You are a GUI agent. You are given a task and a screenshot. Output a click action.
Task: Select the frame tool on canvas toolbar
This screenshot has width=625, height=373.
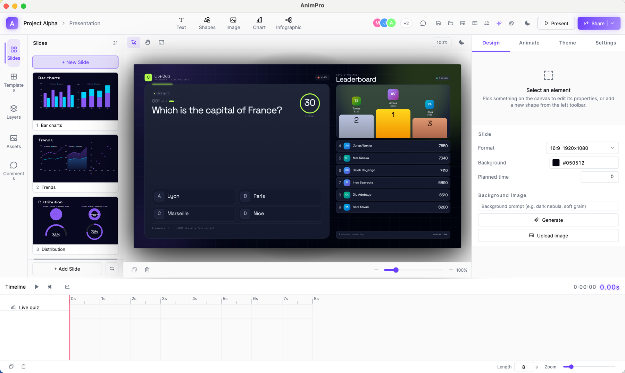tap(161, 42)
